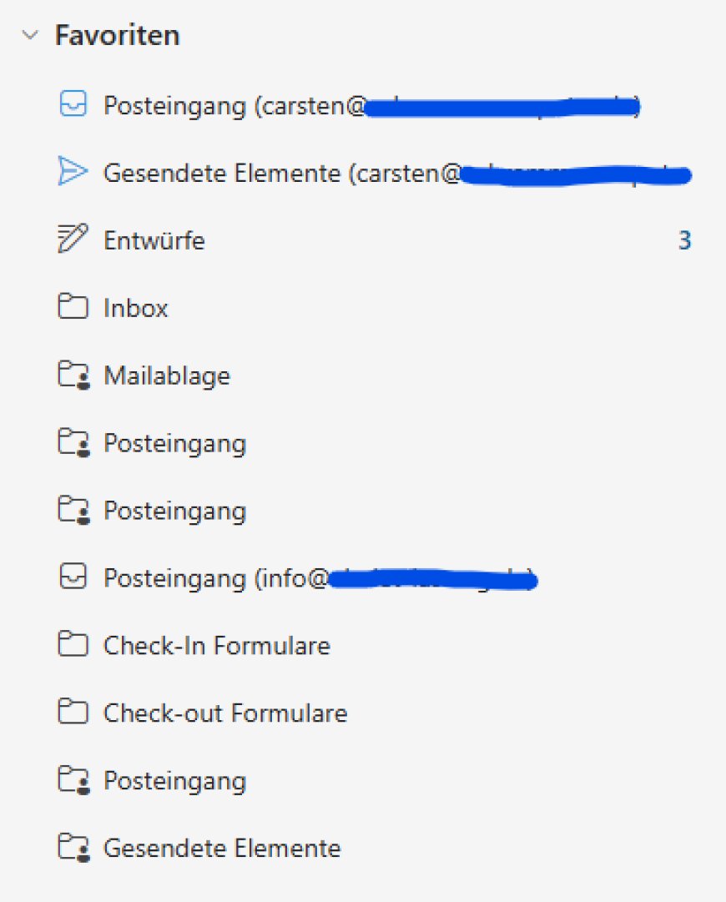Open the Check-In Formulare folder
The height and width of the screenshot is (902, 726).
(x=216, y=645)
